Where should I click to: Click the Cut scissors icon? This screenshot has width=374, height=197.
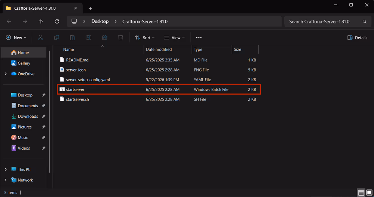coord(40,38)
